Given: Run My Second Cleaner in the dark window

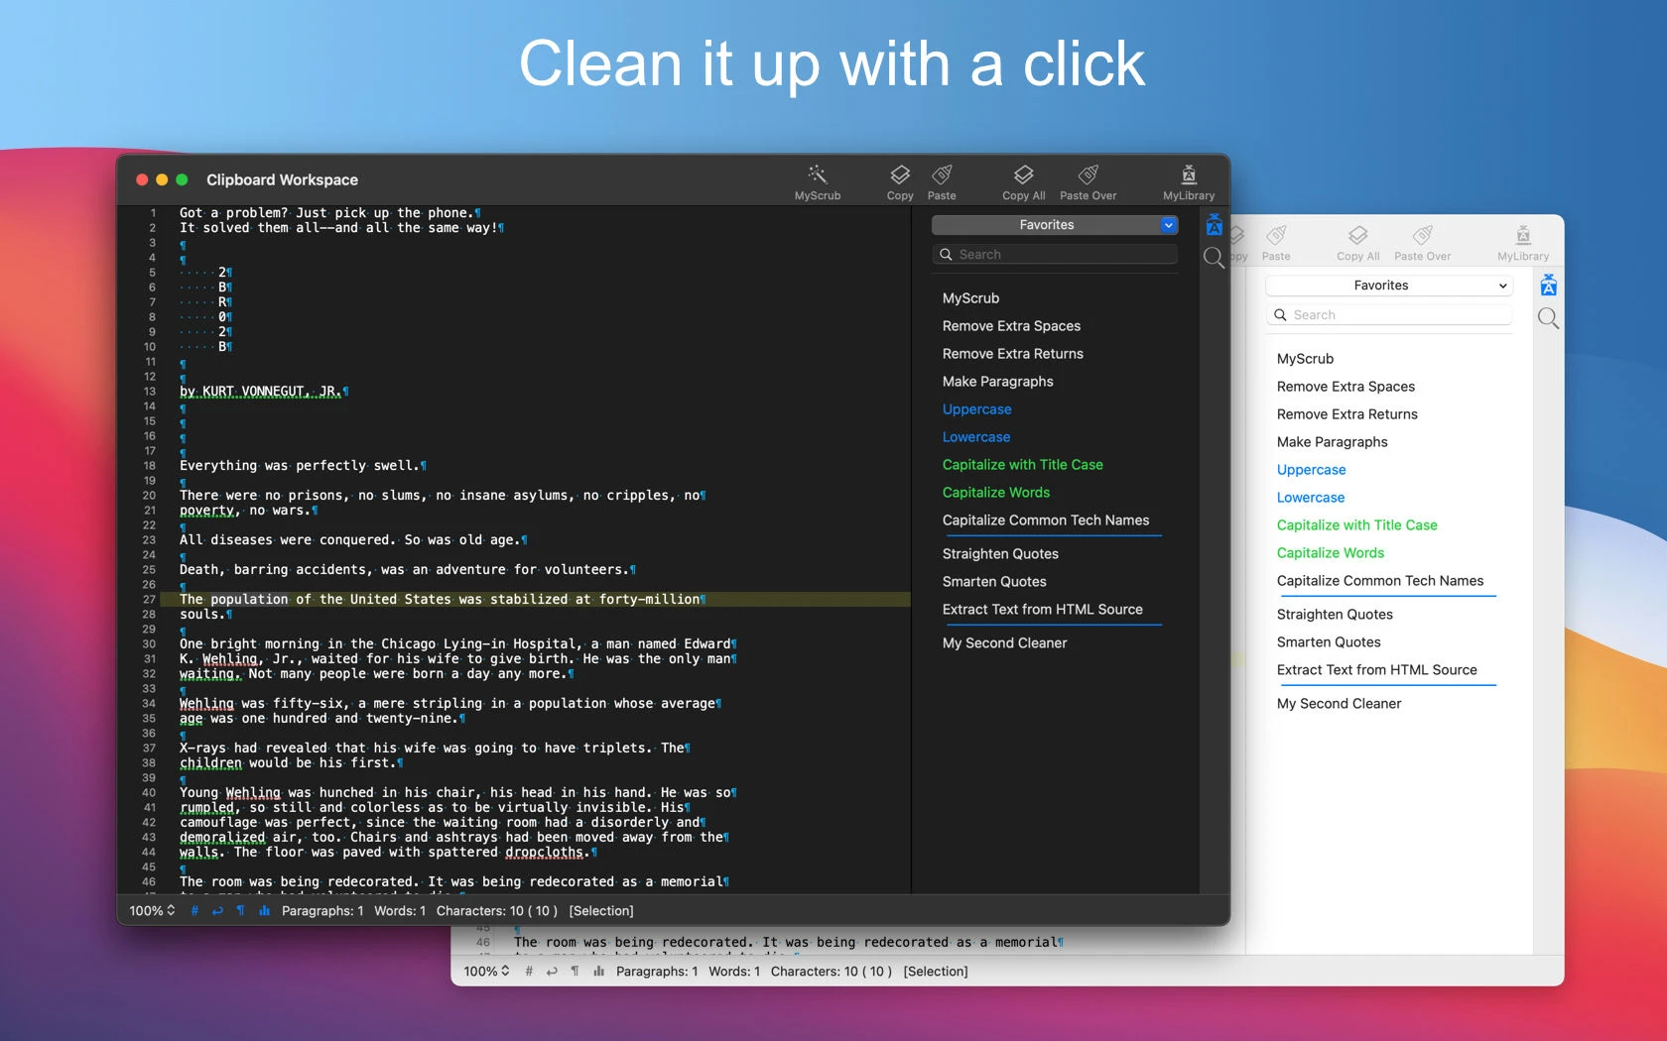Looking at the screenshot, I should [1004, 643].
